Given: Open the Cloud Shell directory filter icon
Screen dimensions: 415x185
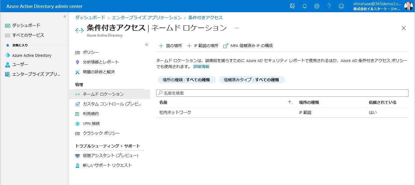Looking at the screenshot, I should pos(292,6).
